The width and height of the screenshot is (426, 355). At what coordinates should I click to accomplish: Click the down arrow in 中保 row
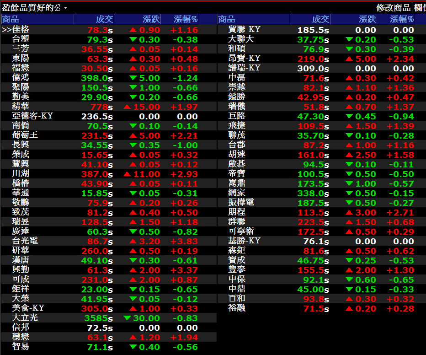coord(349,280)
